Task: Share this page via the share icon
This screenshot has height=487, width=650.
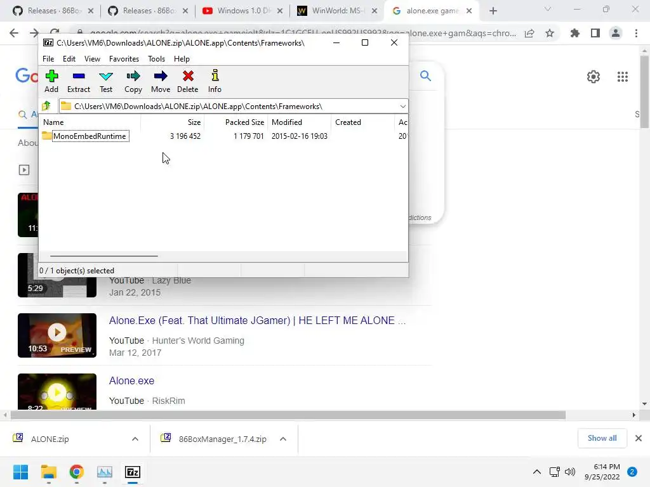Action: 529,33
